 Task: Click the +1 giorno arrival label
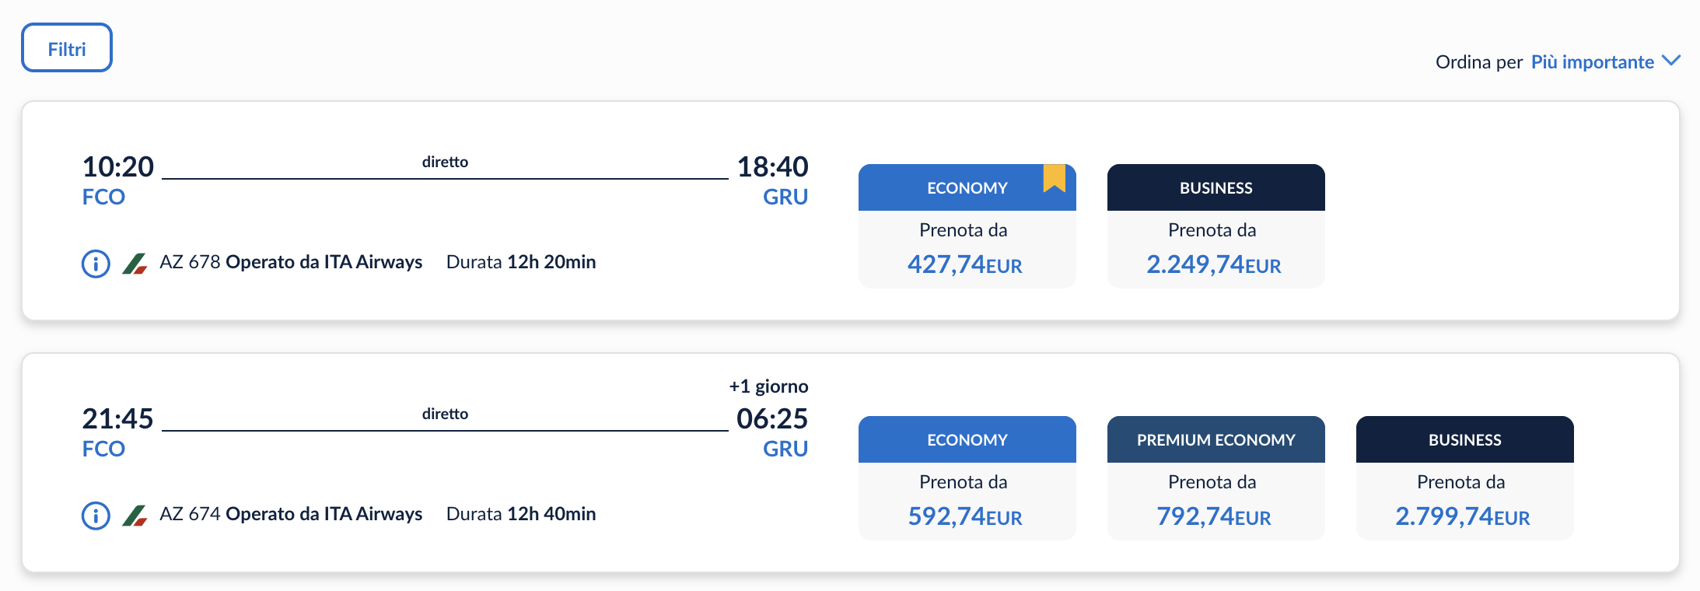768,386
